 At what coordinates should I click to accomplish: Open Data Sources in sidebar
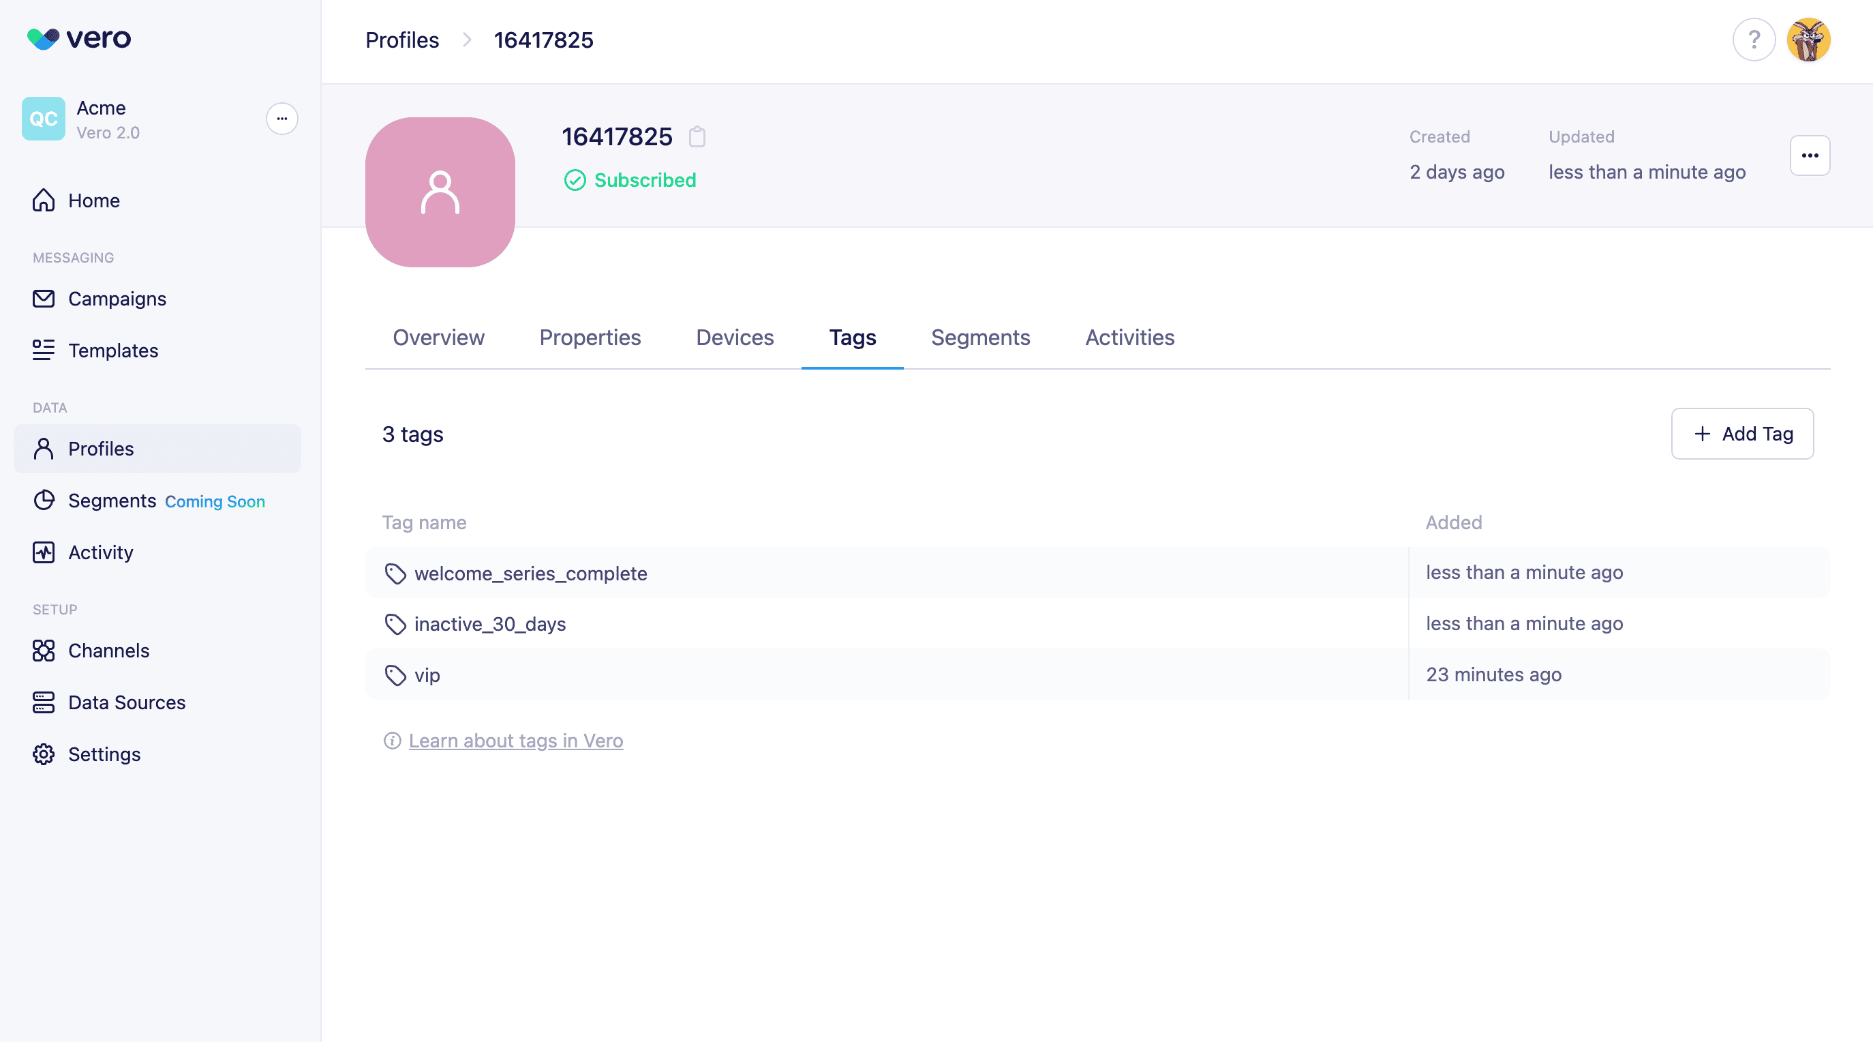point(127,702)
